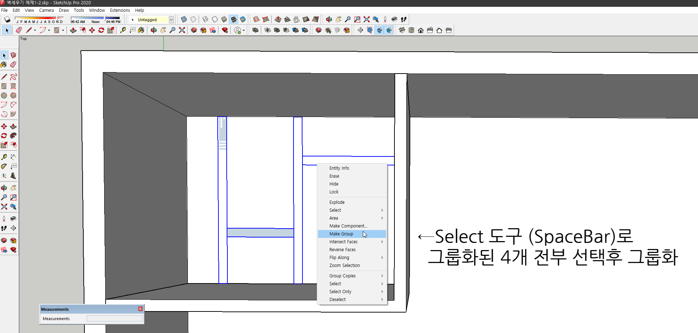
Task: Expand the Line tool dropdown arrow
Action: pyautogui.click(x=35, y=30)
